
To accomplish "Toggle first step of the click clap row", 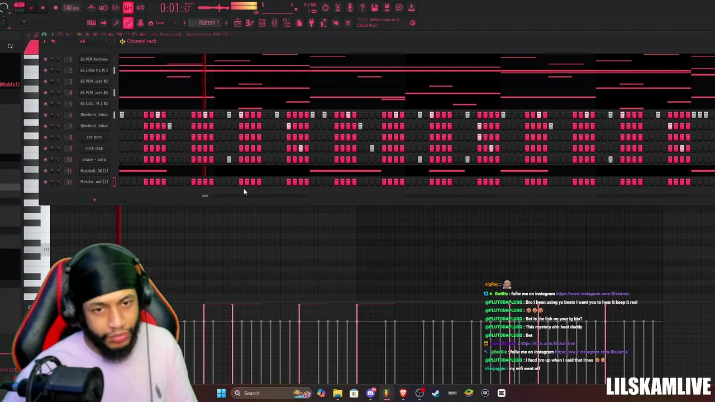I will click(x=122, y=149).
